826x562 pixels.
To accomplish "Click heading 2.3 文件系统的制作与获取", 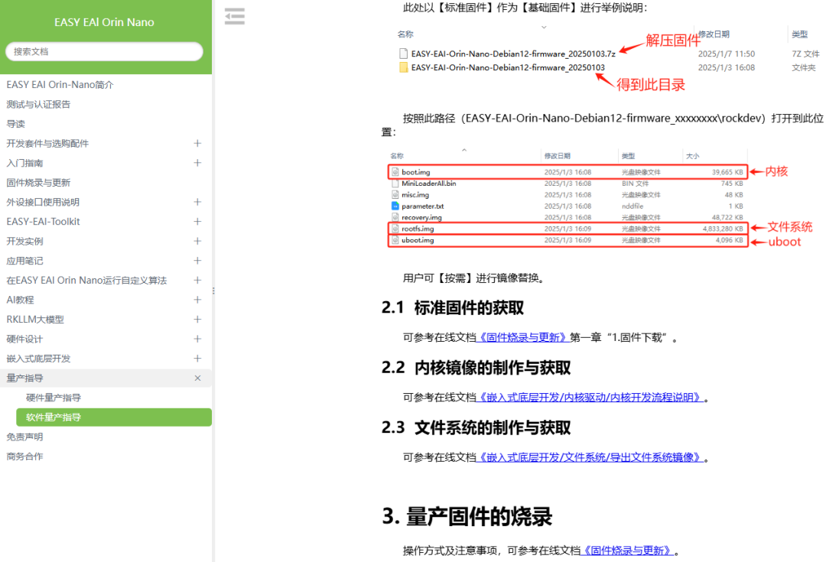I will (x=476, y=427).
